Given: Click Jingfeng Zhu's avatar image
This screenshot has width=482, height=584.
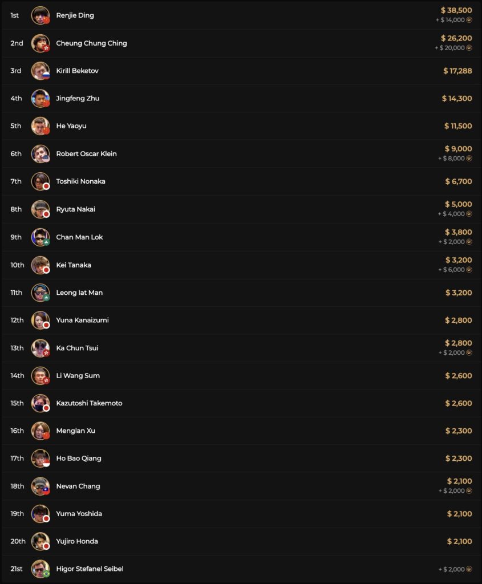Looking at the screenshot, I should click(40, 98).
